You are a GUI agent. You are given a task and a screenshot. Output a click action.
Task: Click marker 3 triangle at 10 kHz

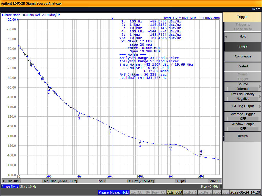[110, 128]
